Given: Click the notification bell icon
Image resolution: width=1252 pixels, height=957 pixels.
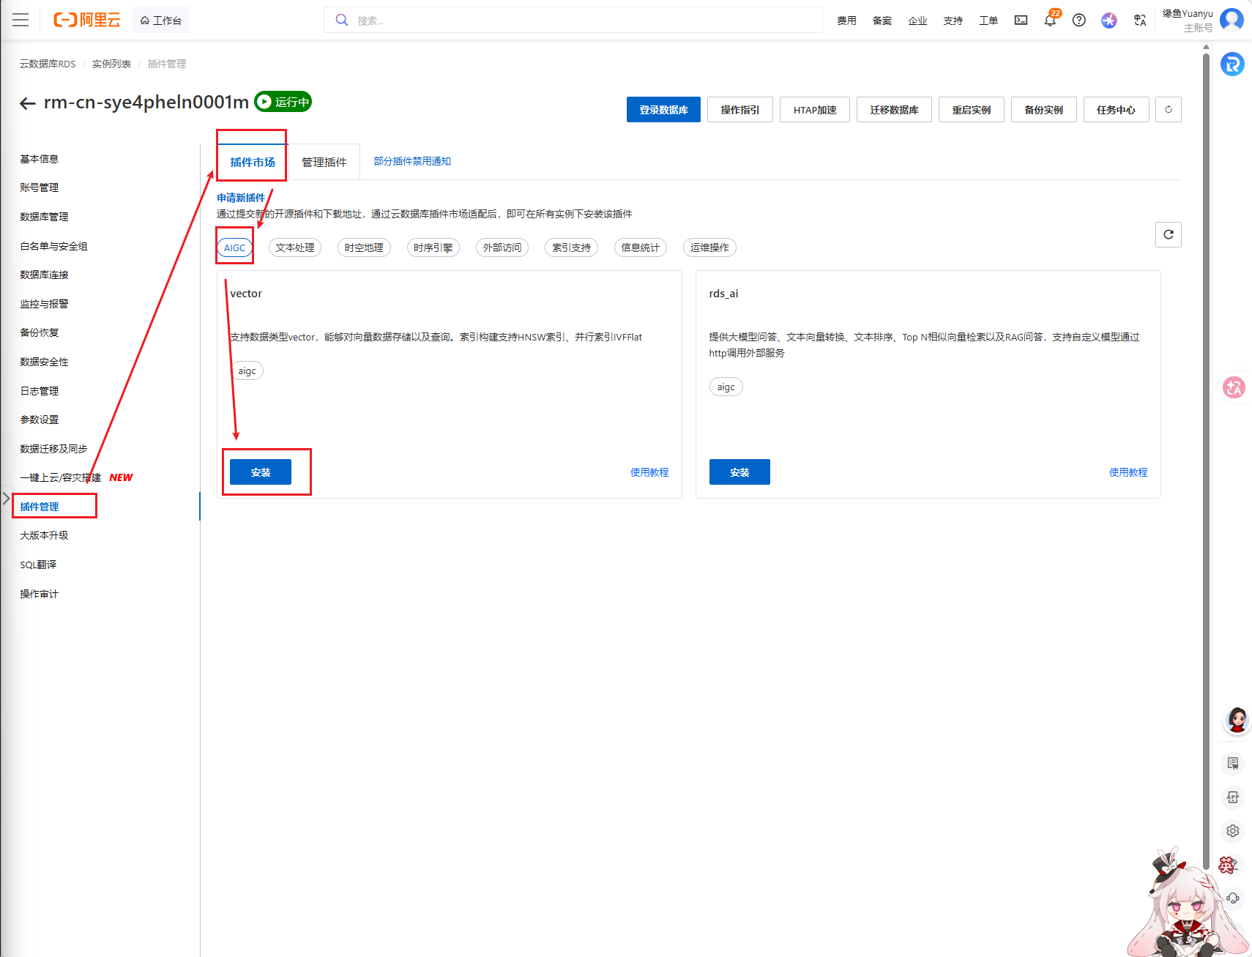Looking at the screenshot, I should point(1050,21).
